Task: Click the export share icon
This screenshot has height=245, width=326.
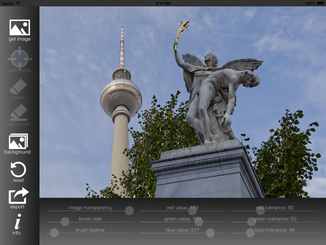Action: 18,198
